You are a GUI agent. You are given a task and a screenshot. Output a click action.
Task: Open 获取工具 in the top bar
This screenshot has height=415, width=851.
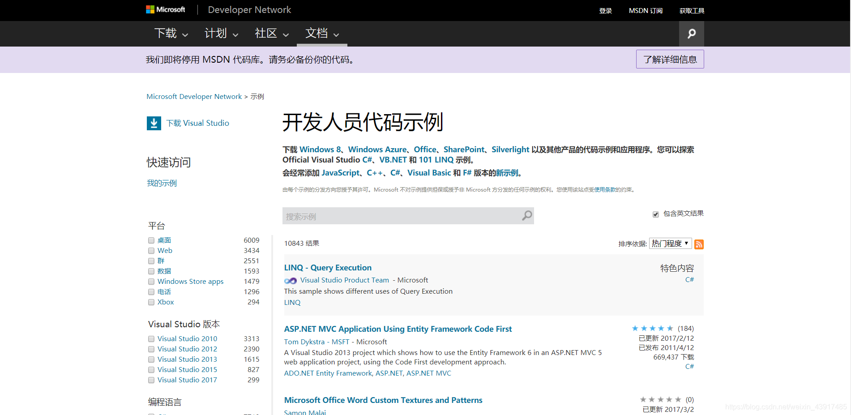[x=692, y=11]
